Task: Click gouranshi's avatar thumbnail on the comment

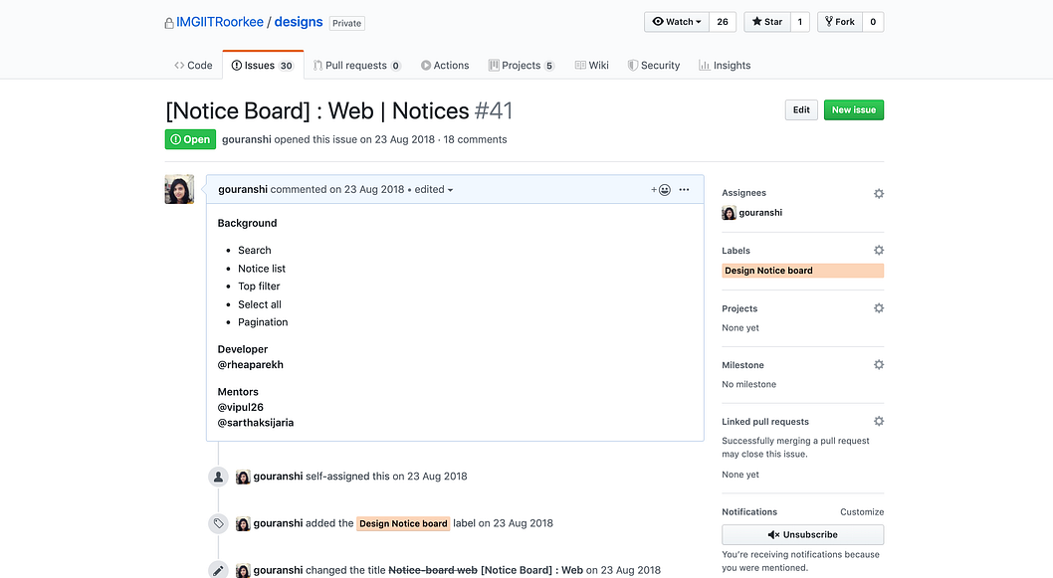Action: [x=179, y=189]
